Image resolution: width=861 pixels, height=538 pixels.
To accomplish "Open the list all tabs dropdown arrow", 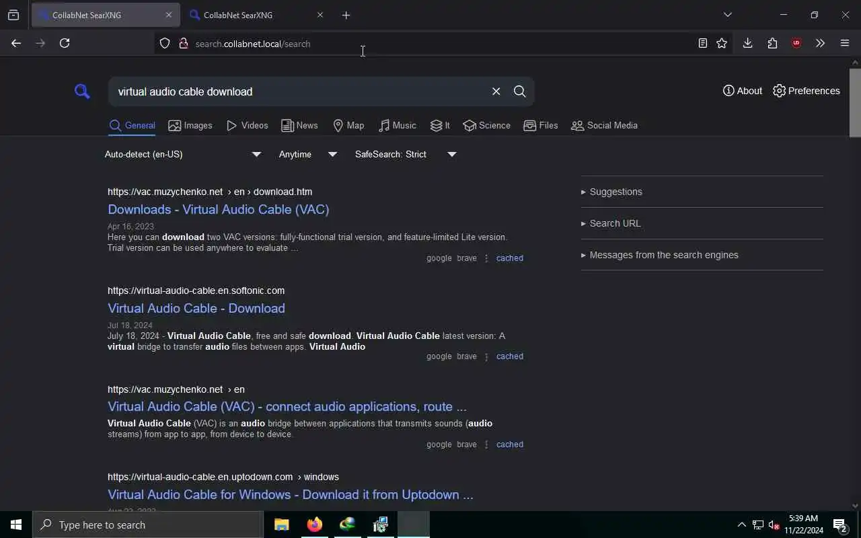I will point(727,15).
